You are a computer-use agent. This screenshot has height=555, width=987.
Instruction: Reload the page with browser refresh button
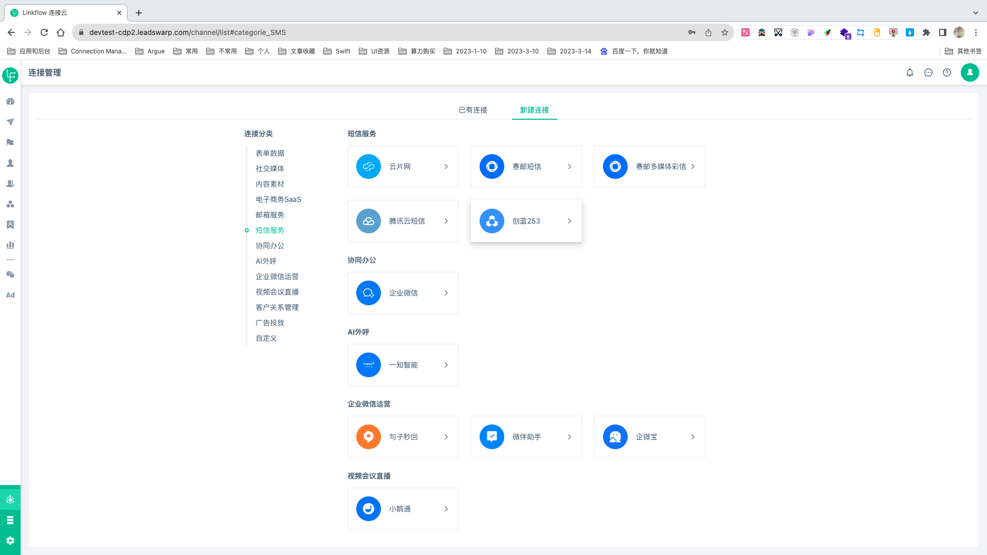pos(44,32)
